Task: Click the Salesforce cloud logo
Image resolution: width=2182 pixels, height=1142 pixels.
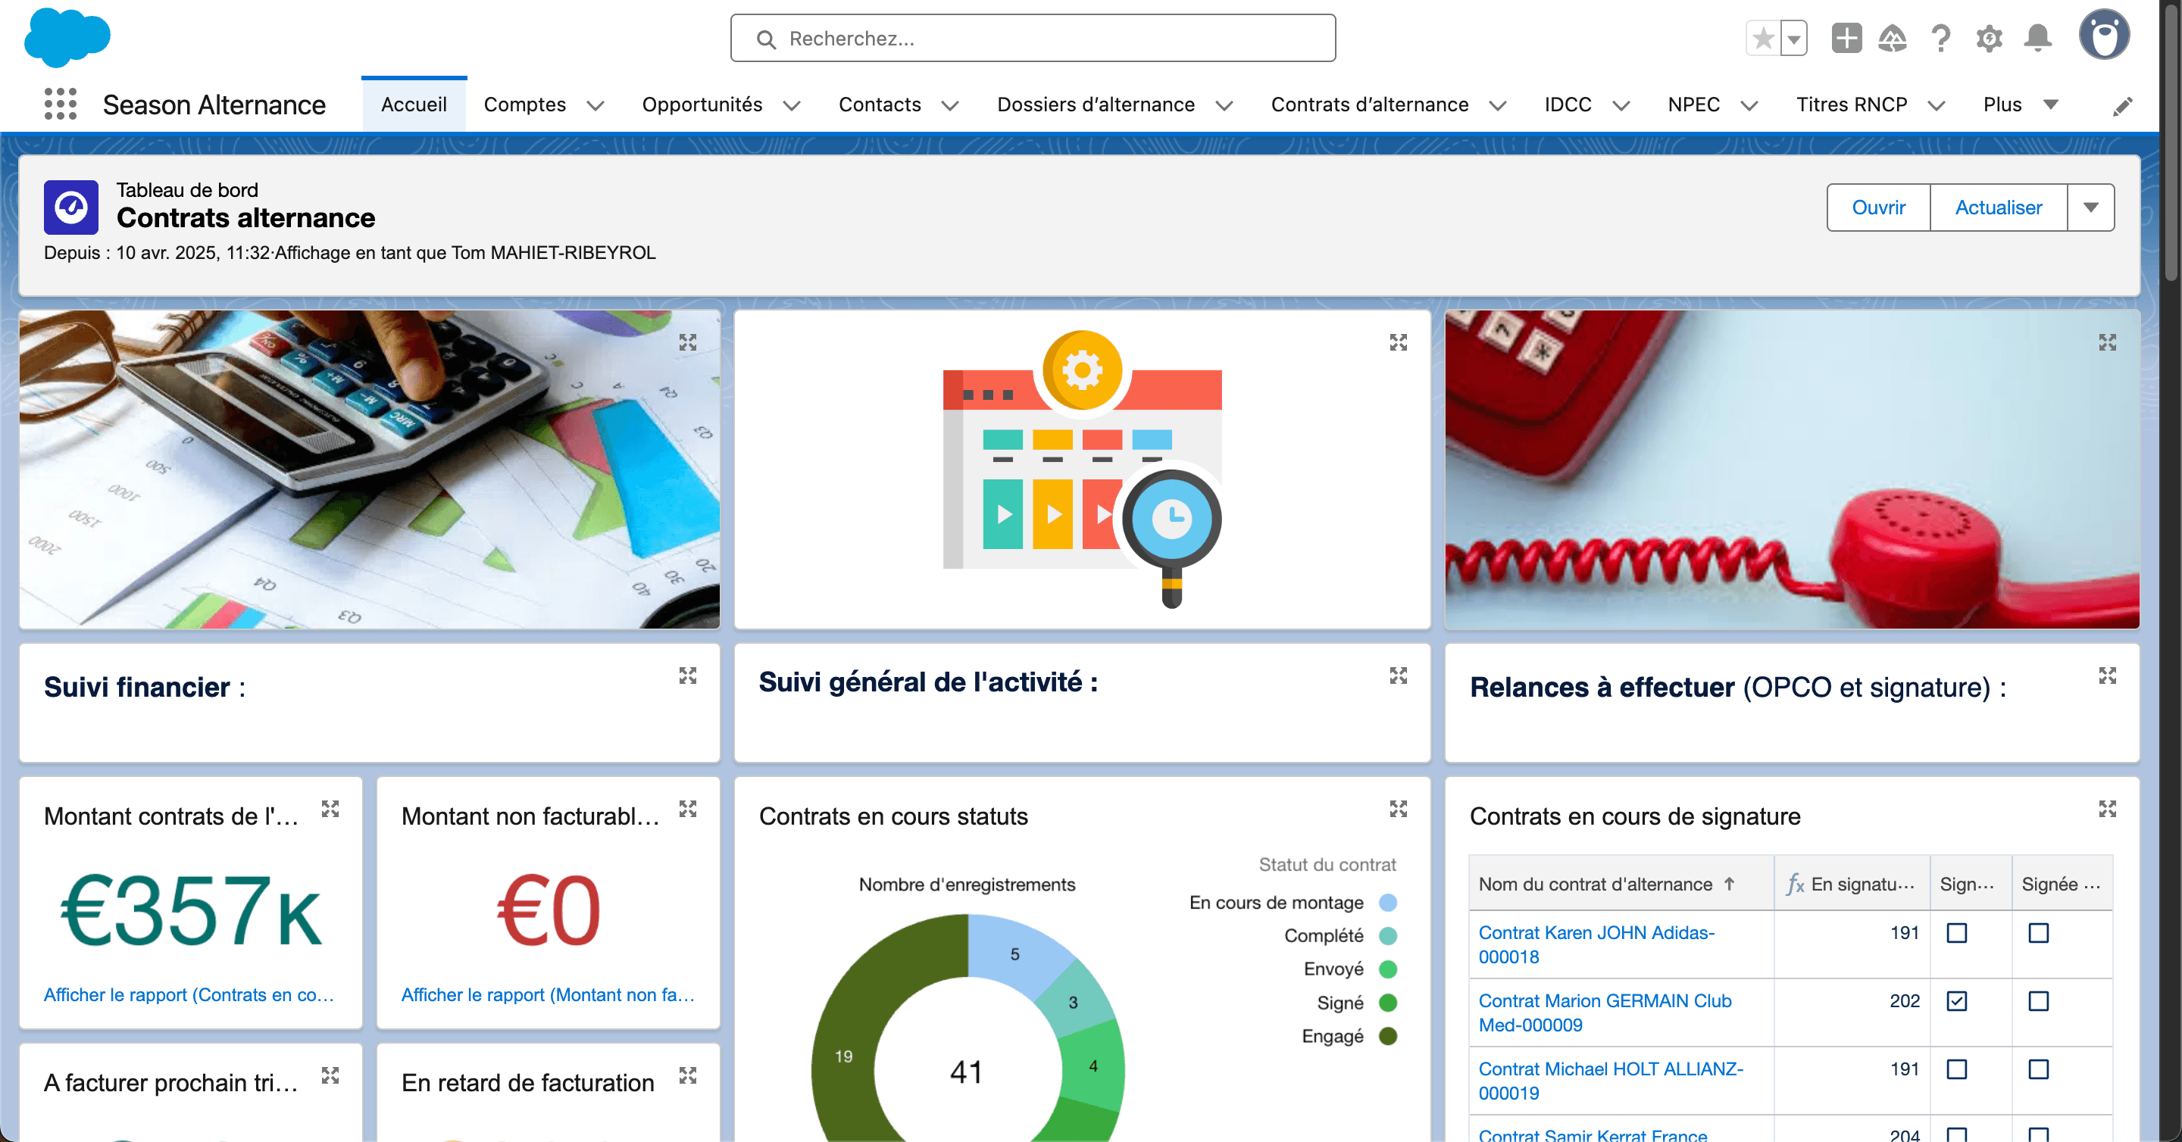Action: pos(67,37)
